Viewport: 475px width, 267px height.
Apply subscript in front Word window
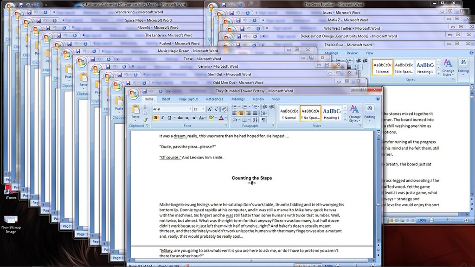[x=187, y=118]
